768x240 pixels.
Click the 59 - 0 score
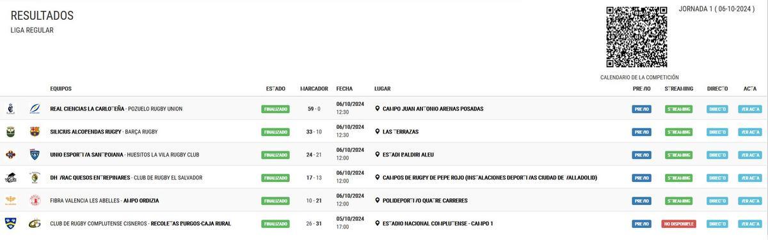coord(314,109)
